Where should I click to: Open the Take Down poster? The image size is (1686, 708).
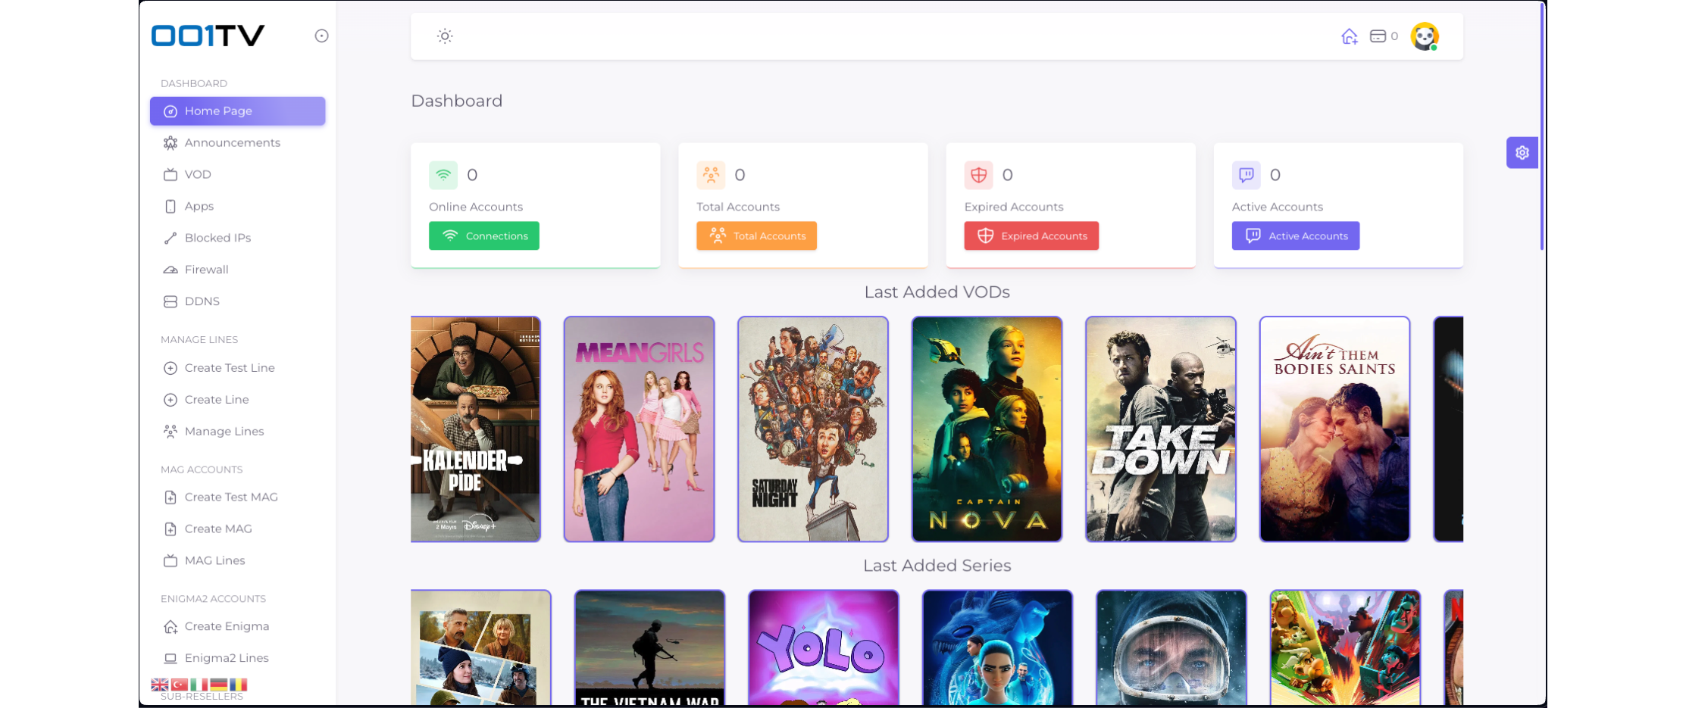point(1161,429)
